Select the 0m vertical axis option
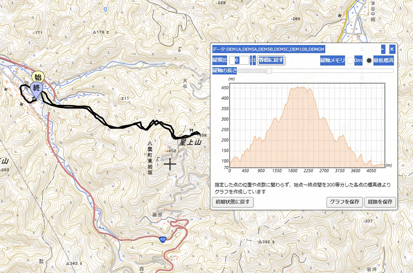The width and height of the screenshot is (413, 273). [x=350, y=60]
